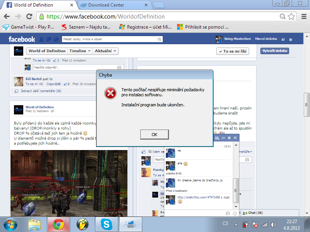Open Franky commenter name link
The width and height of the screenshot is (310, 232).
(158, 170)
